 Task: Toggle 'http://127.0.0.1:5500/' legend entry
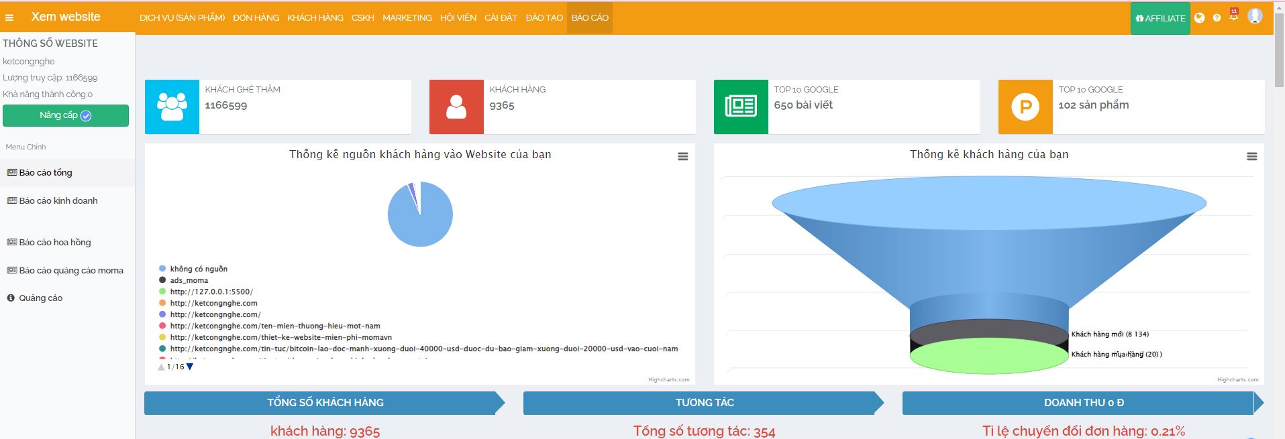coord(211,292)
